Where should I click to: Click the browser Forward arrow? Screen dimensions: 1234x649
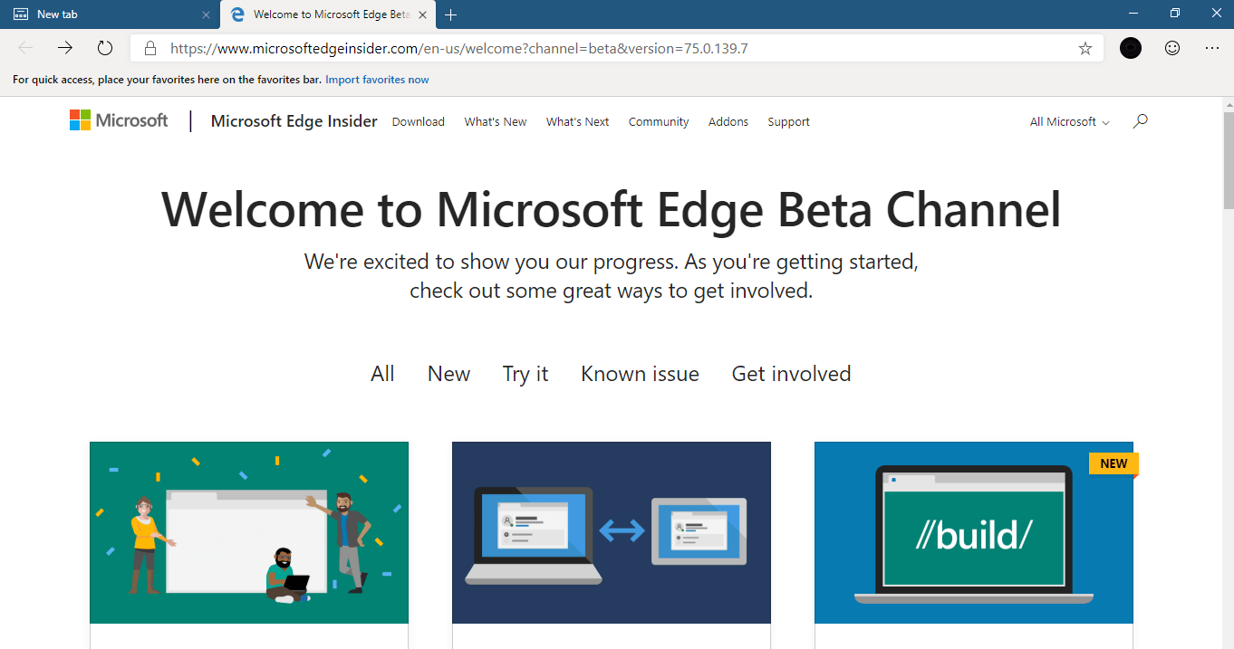pos(65,48)
